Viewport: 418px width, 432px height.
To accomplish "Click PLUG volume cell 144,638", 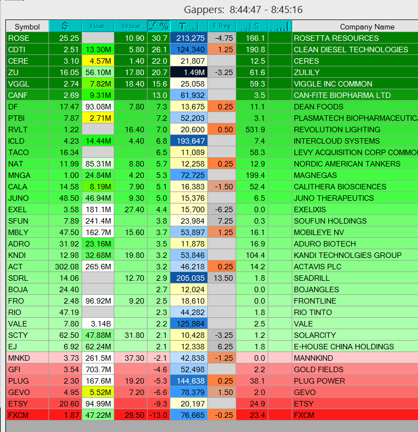I will point(189,381).
